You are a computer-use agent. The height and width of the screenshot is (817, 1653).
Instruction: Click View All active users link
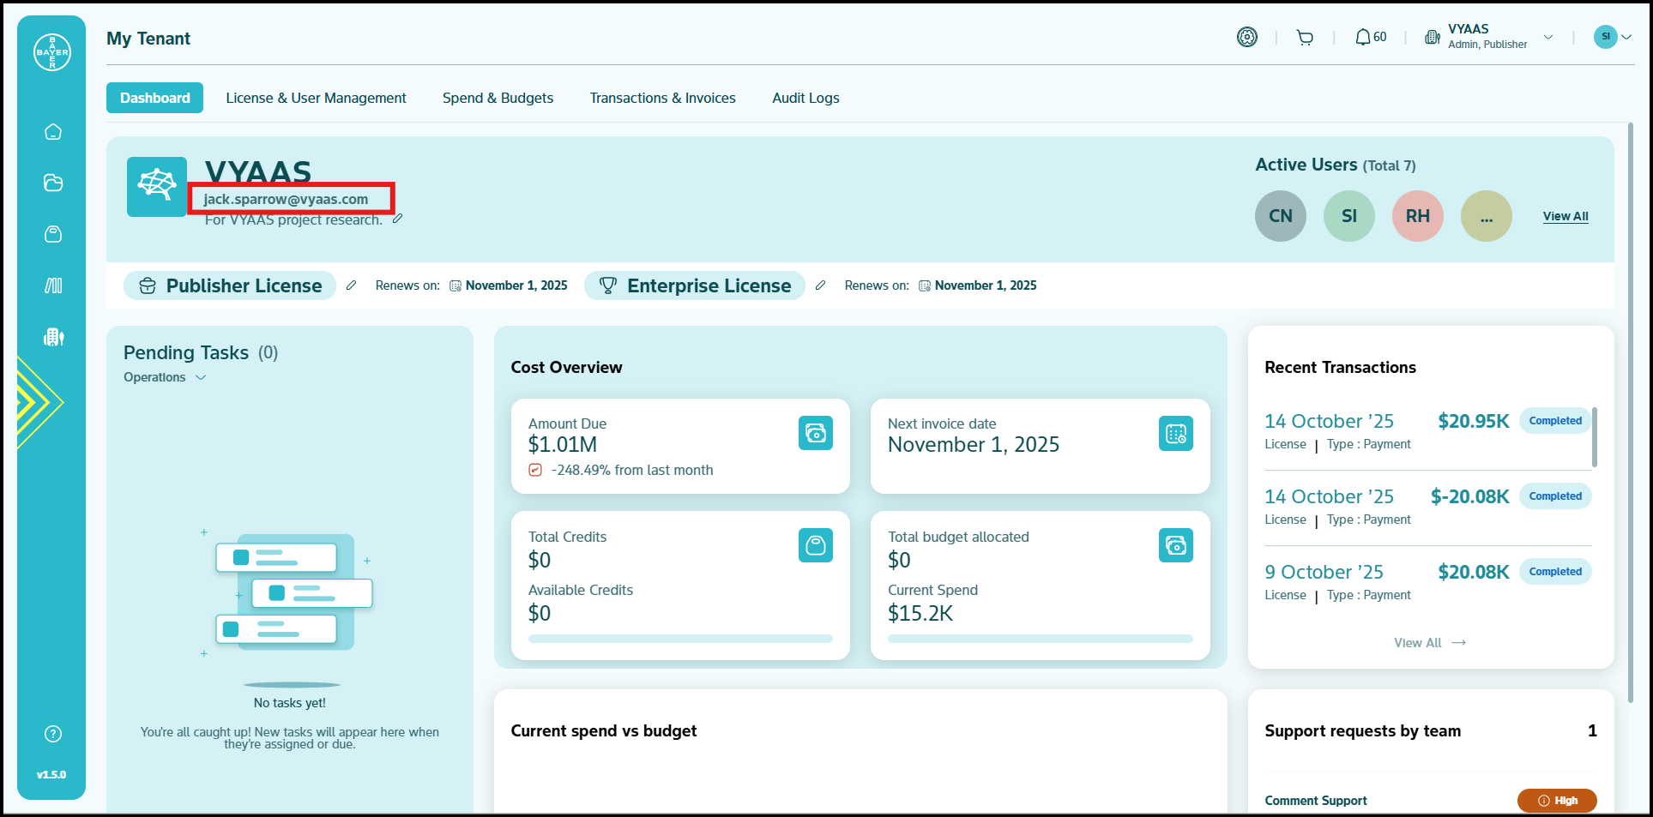[1565, 216]
